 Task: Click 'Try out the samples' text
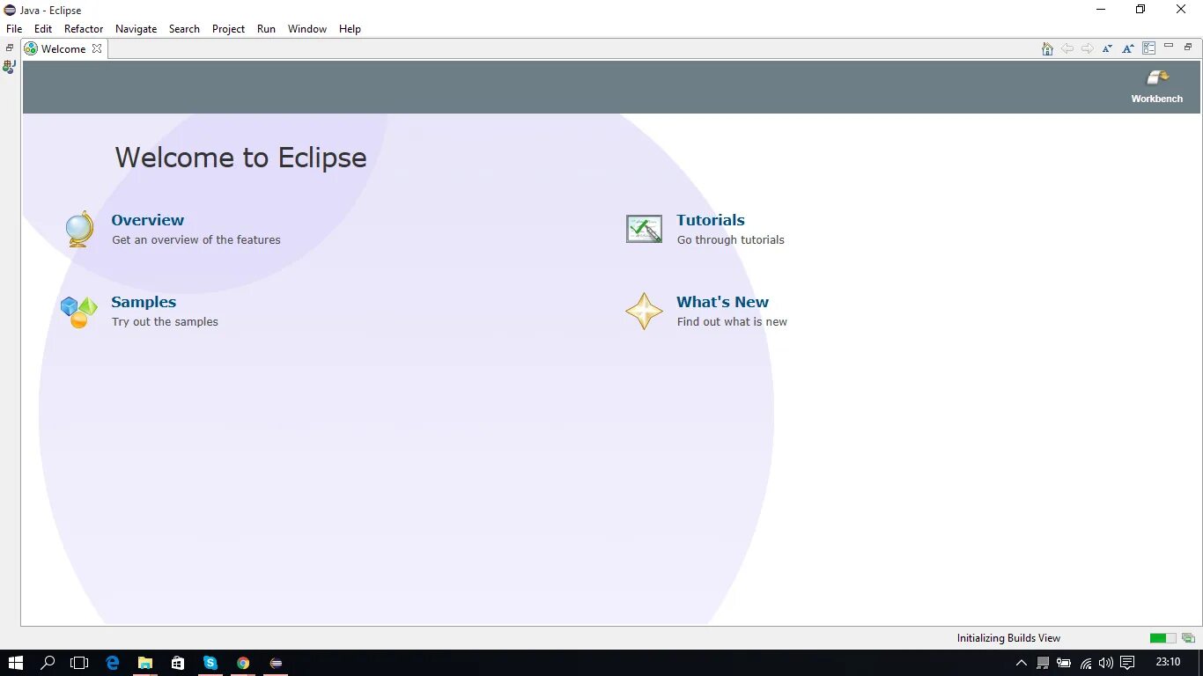[x=165, y=321]
